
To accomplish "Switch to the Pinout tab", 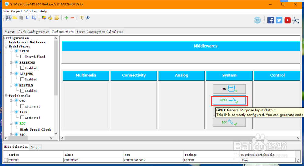I will (x=9, y=32).
